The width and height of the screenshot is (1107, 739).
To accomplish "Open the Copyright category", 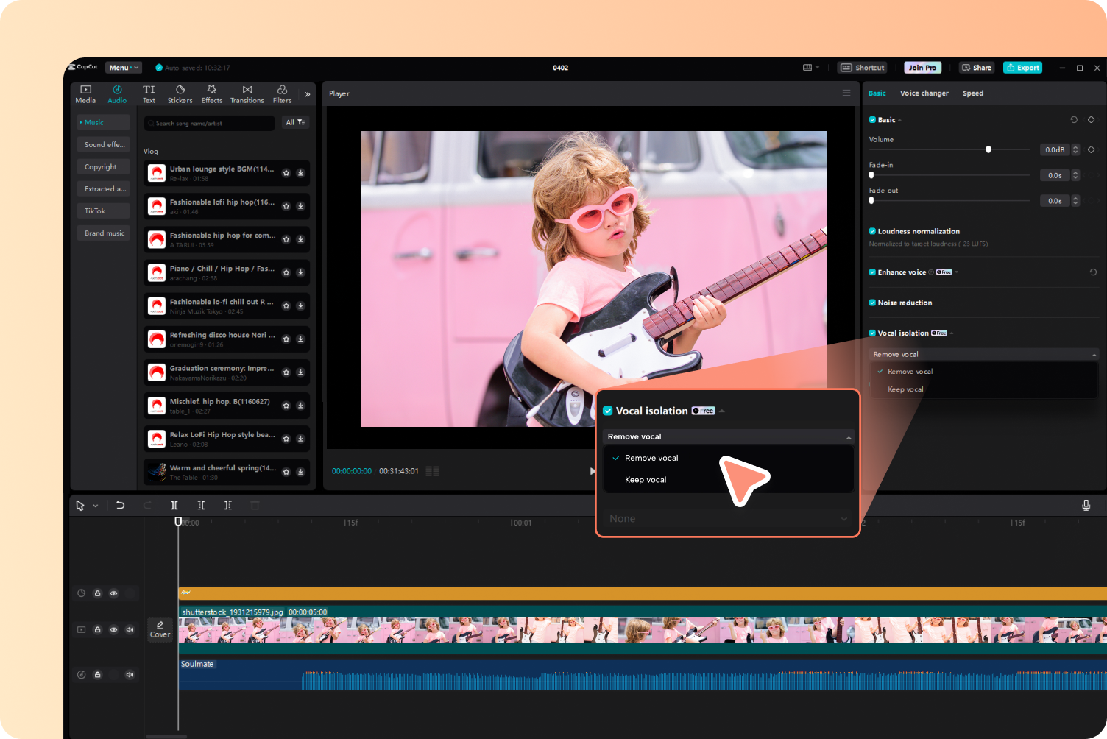I will pos(105,167).
